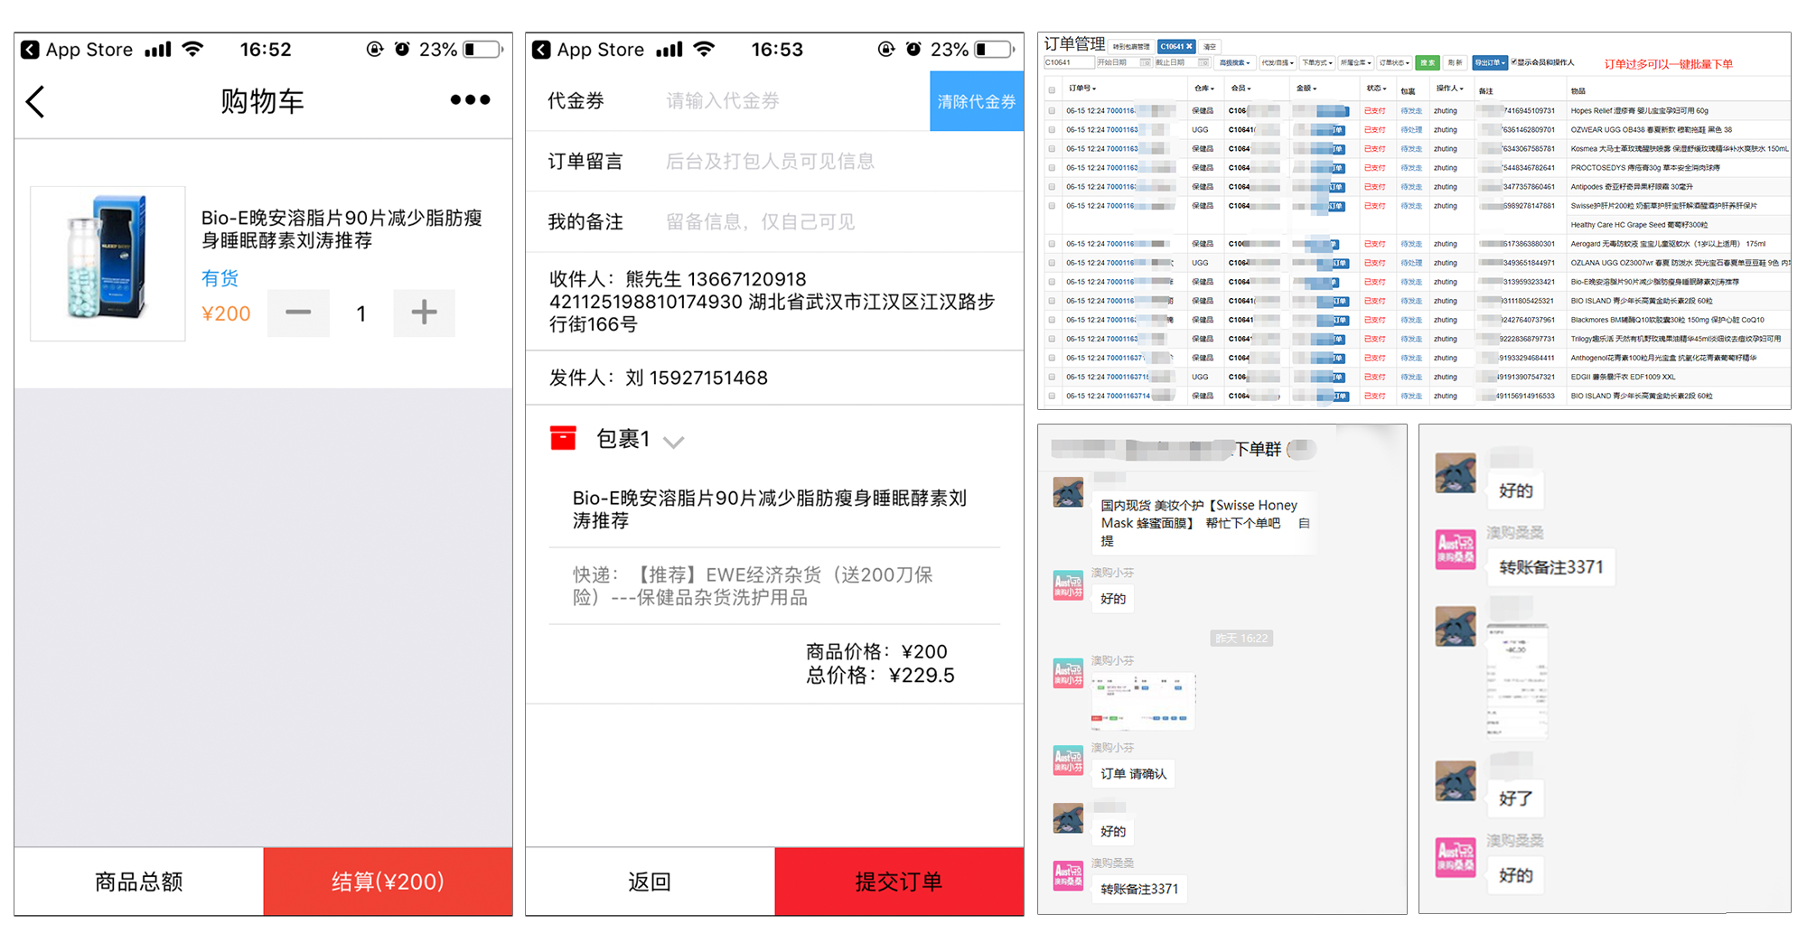Open the start date calendar picker

[x=1145, y=63]
